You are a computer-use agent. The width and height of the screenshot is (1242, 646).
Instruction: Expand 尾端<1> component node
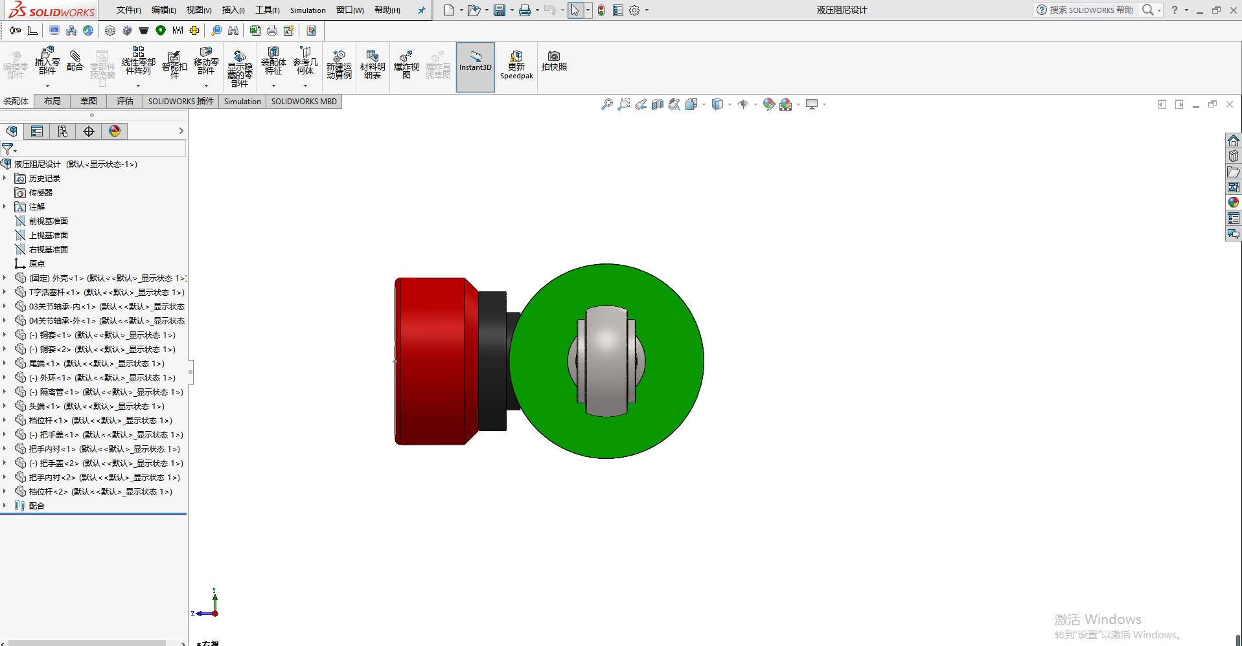tap(5, 363)
